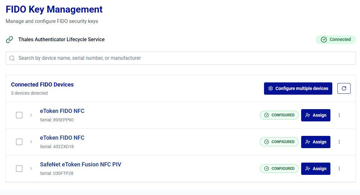This screenshot has height=195, width=360.
Task: Expand SafeNet eToken Fusion NFC PIV row
Action: [x=31, y=169]
